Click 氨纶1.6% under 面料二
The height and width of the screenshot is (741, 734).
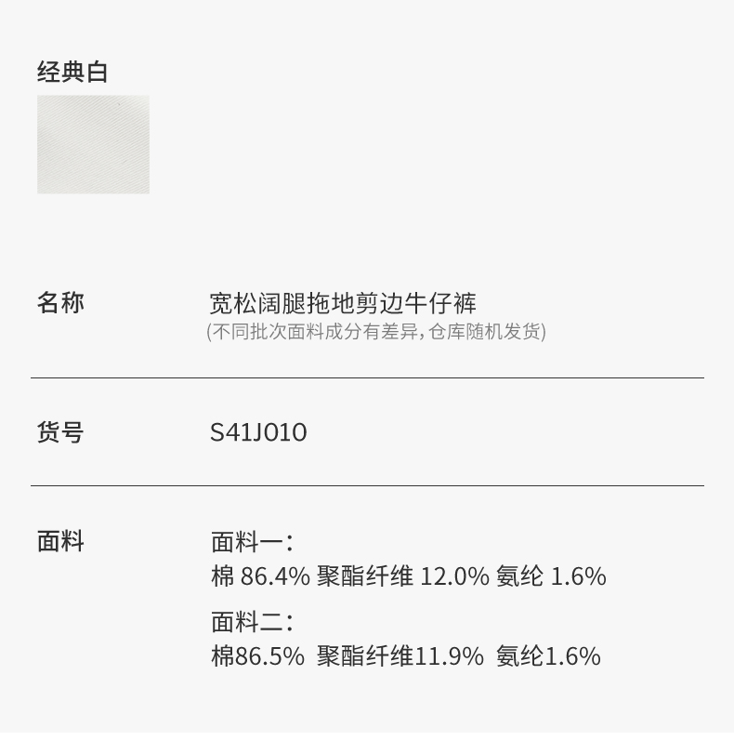[x=548, y=656]
